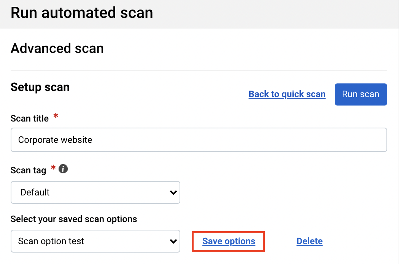
Task: Click the Run automated scan header
Action: pyautogui.click(x=81, y=13)
